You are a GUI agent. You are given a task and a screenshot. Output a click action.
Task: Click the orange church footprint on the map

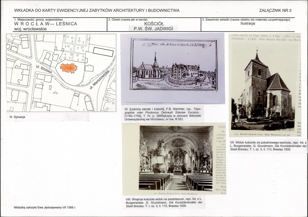(x=68, y=68)
